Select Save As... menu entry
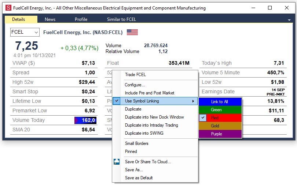The width and height of the screenshot is (297, 187). click(x=155, y=170)
